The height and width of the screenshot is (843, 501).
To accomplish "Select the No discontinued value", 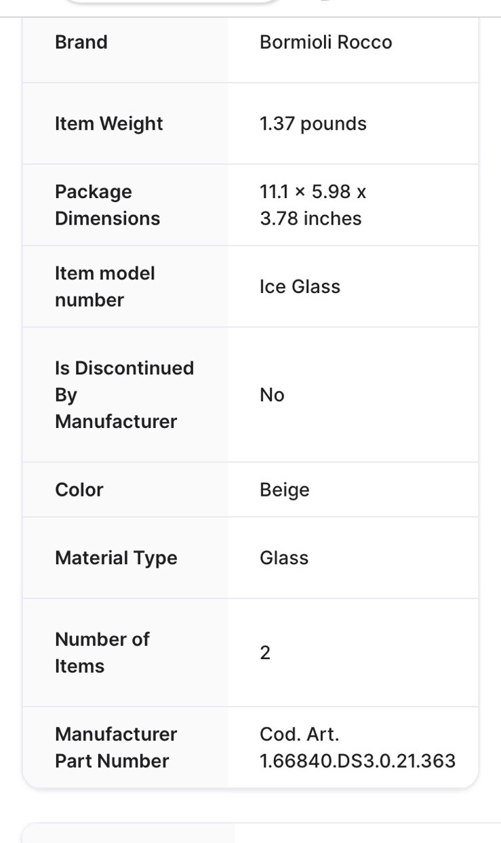I will coord(272,395).
